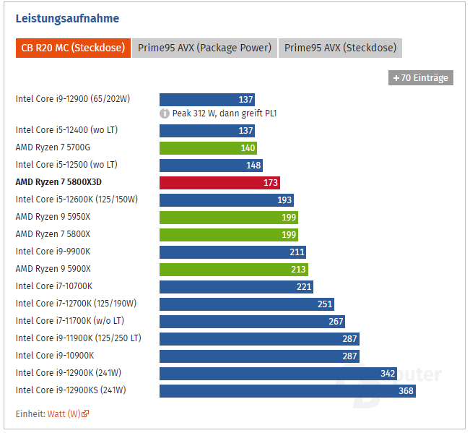The height and width of the screenshot is (433, 470).
Task: Switch to Prime95 AVX (Package Power) tab
Action: tap(204, 48)
